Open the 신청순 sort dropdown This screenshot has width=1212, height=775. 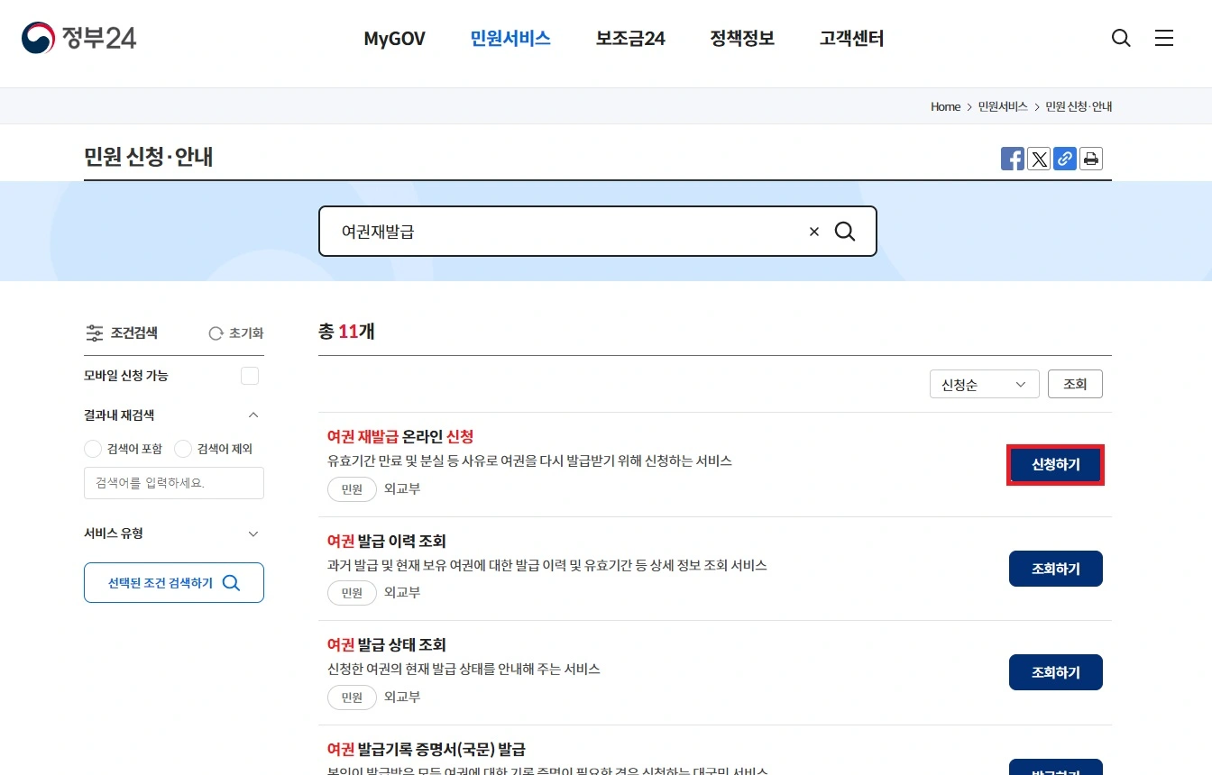tap(984, 384)
